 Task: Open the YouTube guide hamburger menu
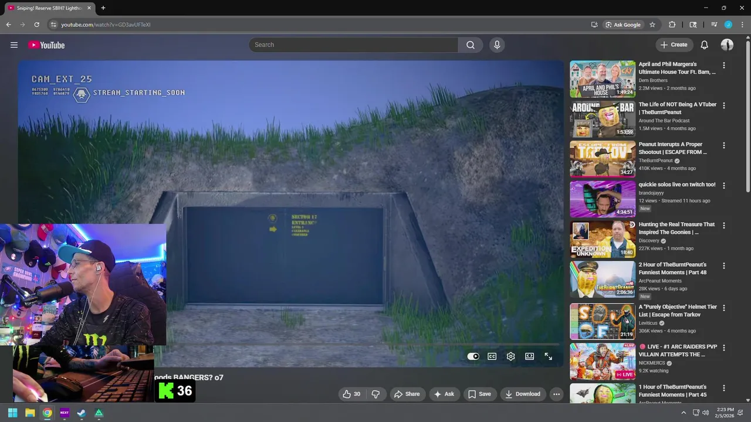(14, 45)
